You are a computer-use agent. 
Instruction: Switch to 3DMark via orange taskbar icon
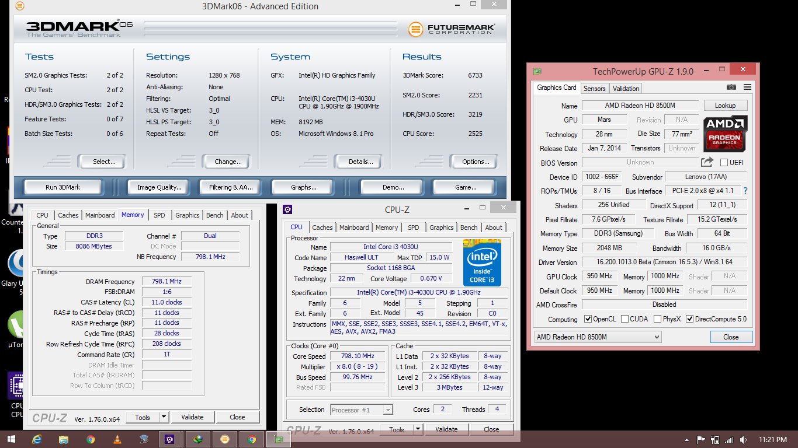[225, 439]
